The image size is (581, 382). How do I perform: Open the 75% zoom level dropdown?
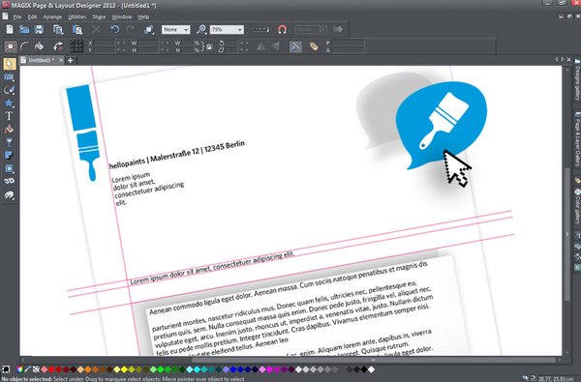[x=227, y=29]
